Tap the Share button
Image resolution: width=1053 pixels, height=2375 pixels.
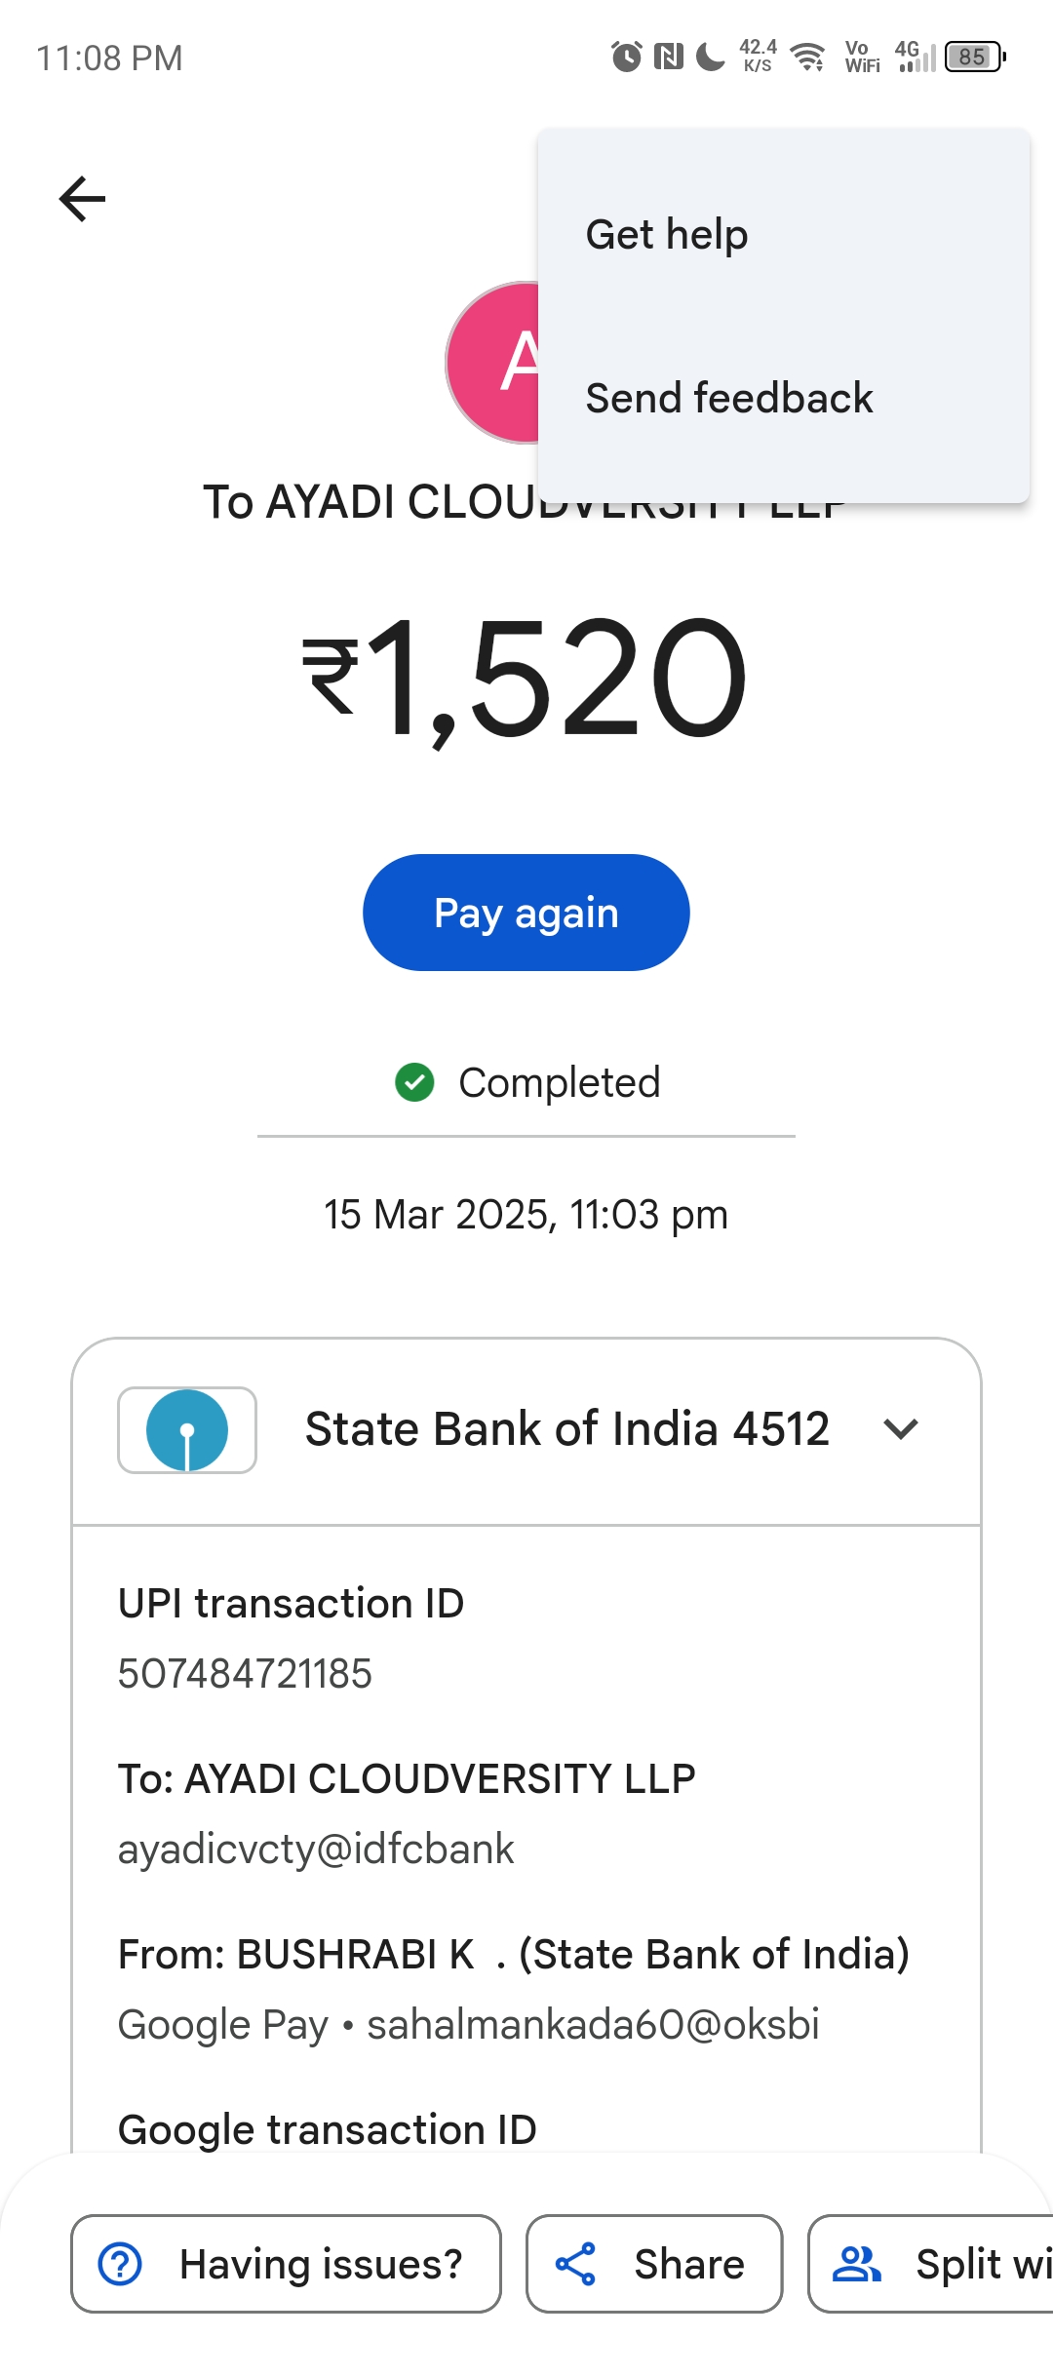pos(654,2264)
